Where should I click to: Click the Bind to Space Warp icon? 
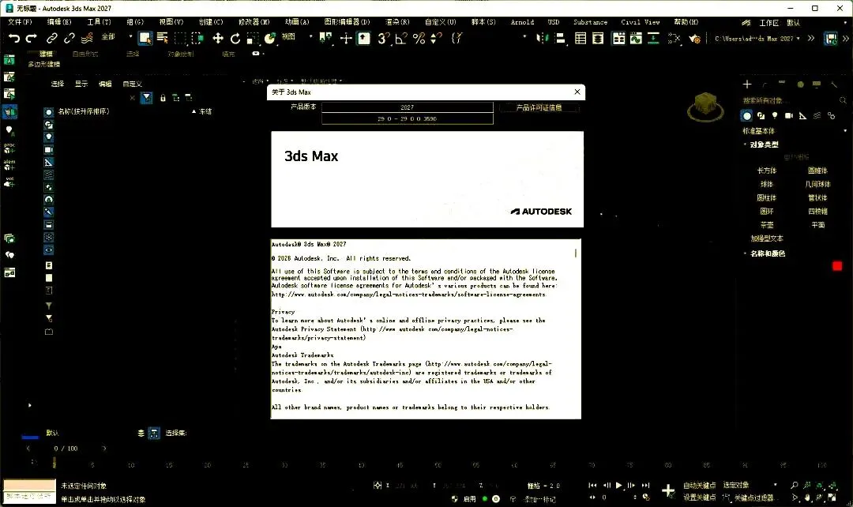tap(87, 38)
